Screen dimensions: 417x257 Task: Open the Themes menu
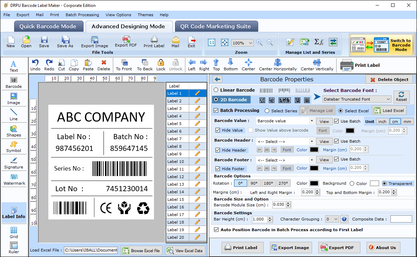[x=145, y=15]
